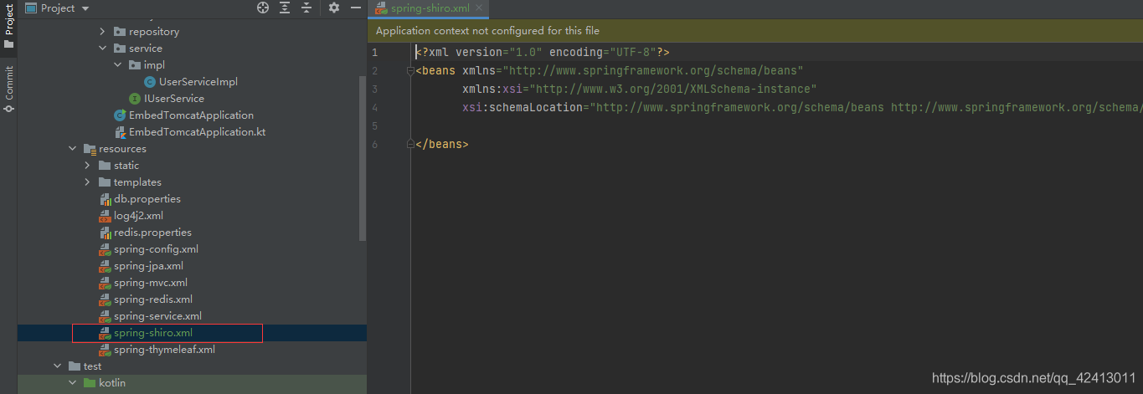Click the repository folder icon
This screenshot has width=1143, height=394.
(x=119, y=31)
